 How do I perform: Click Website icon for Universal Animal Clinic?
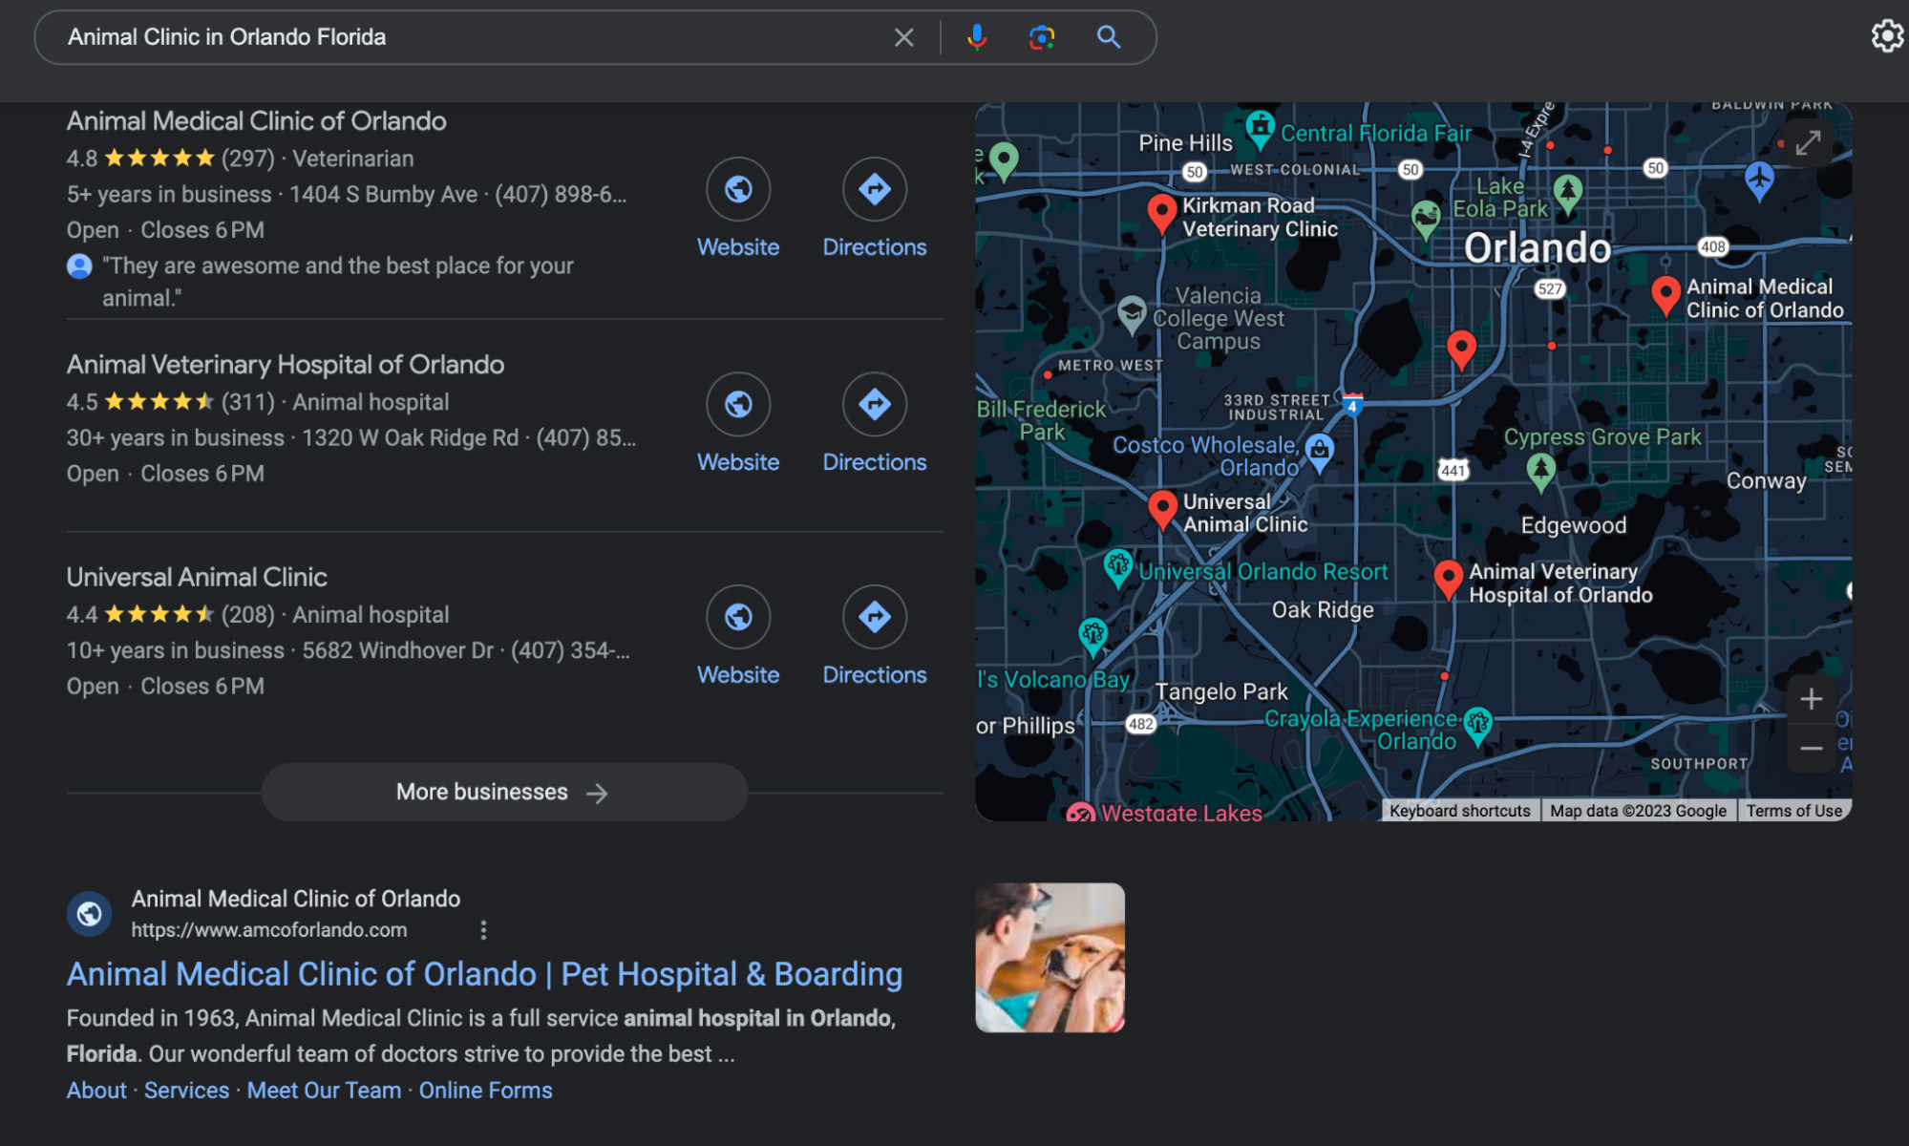tap(737, 615)
